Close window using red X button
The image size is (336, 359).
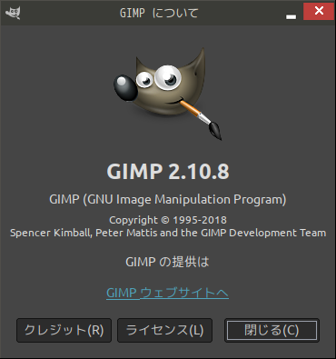pyautogui.click(x=319, y=11)
